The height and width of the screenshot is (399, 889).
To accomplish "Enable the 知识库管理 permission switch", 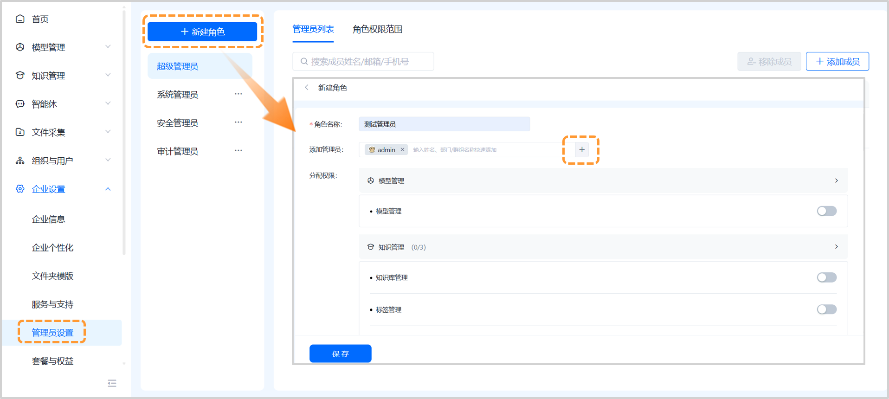I will click(x=826, y=277).
